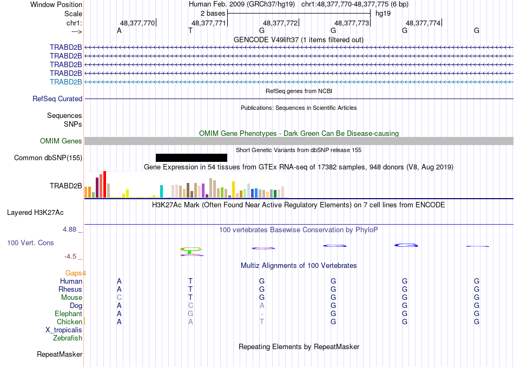514x367 pixels.
Task: Click the Chicken species label
Action: pyautogui.click(x=69, y=322)
